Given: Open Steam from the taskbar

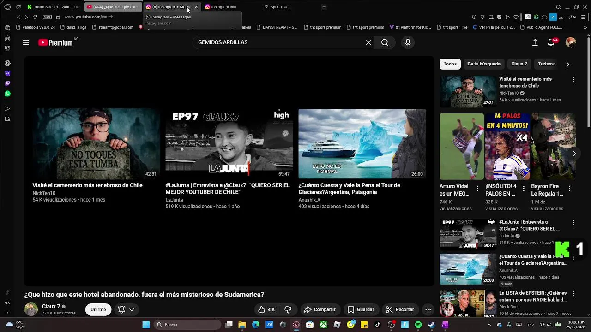Looking at the screenshot, I should point(431,325).
